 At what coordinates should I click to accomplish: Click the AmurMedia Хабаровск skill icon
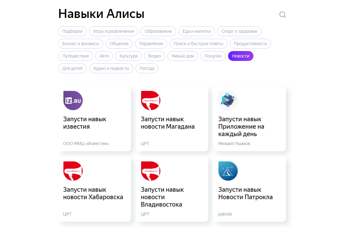[x=73, y=171]
